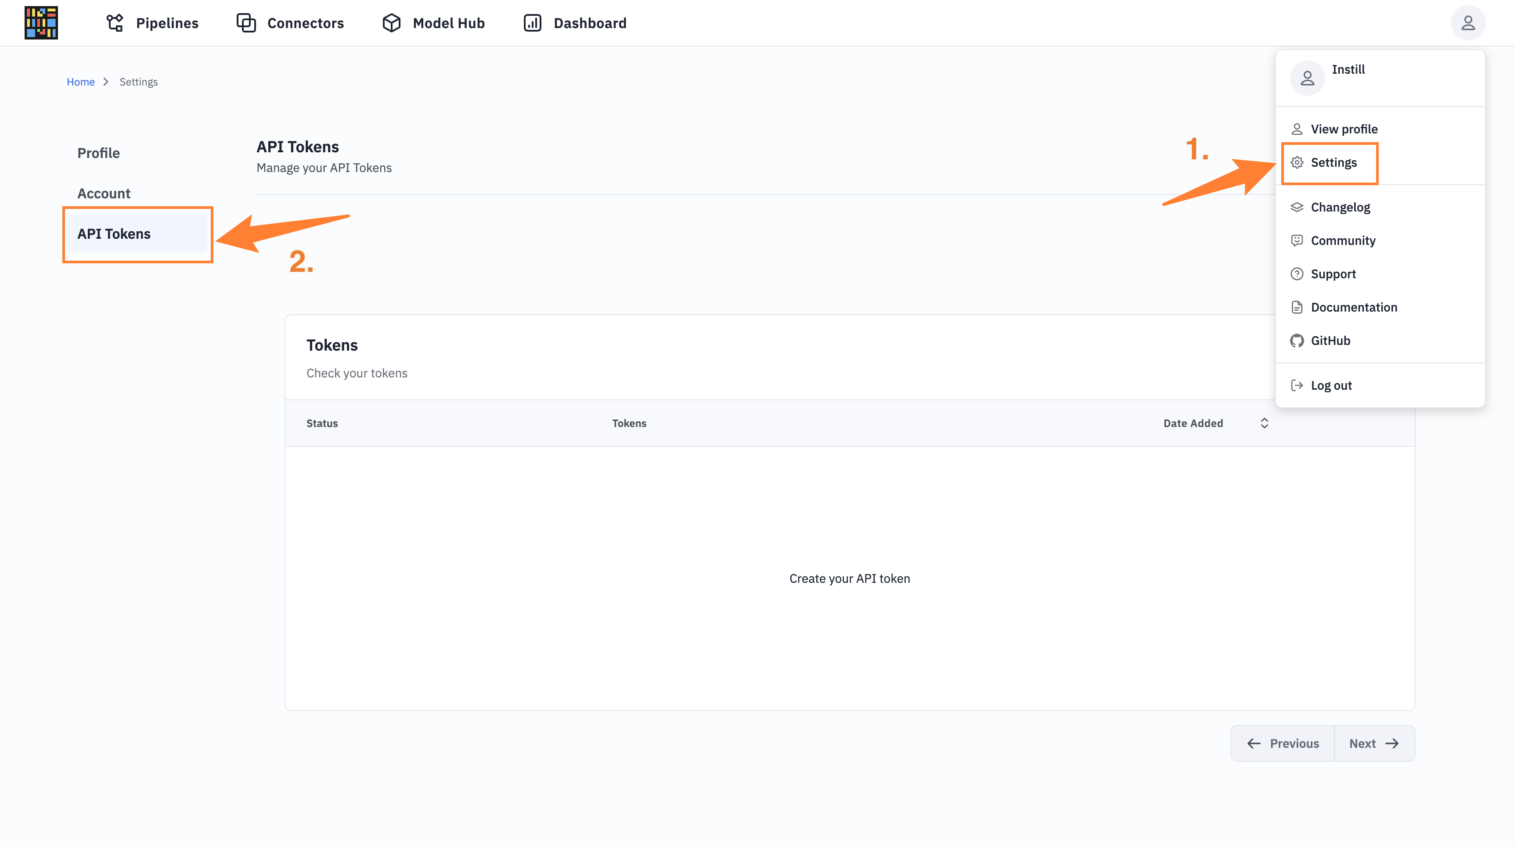Click the Dashboard chart icon
The height and width of the screenshot is (847, 1514).
click(x=533, y=23)
